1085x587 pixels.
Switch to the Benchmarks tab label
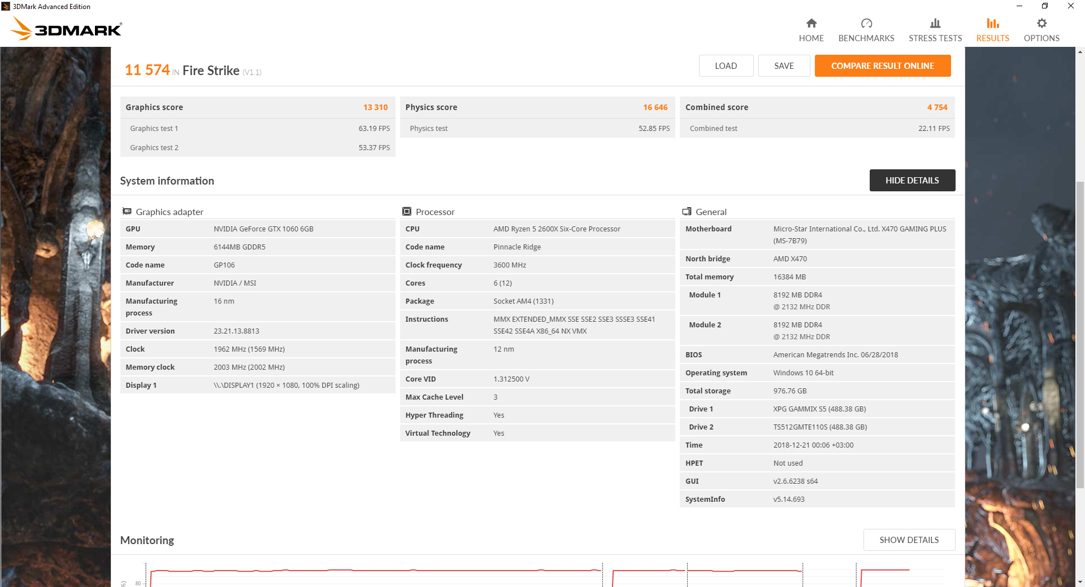(866, 38)
